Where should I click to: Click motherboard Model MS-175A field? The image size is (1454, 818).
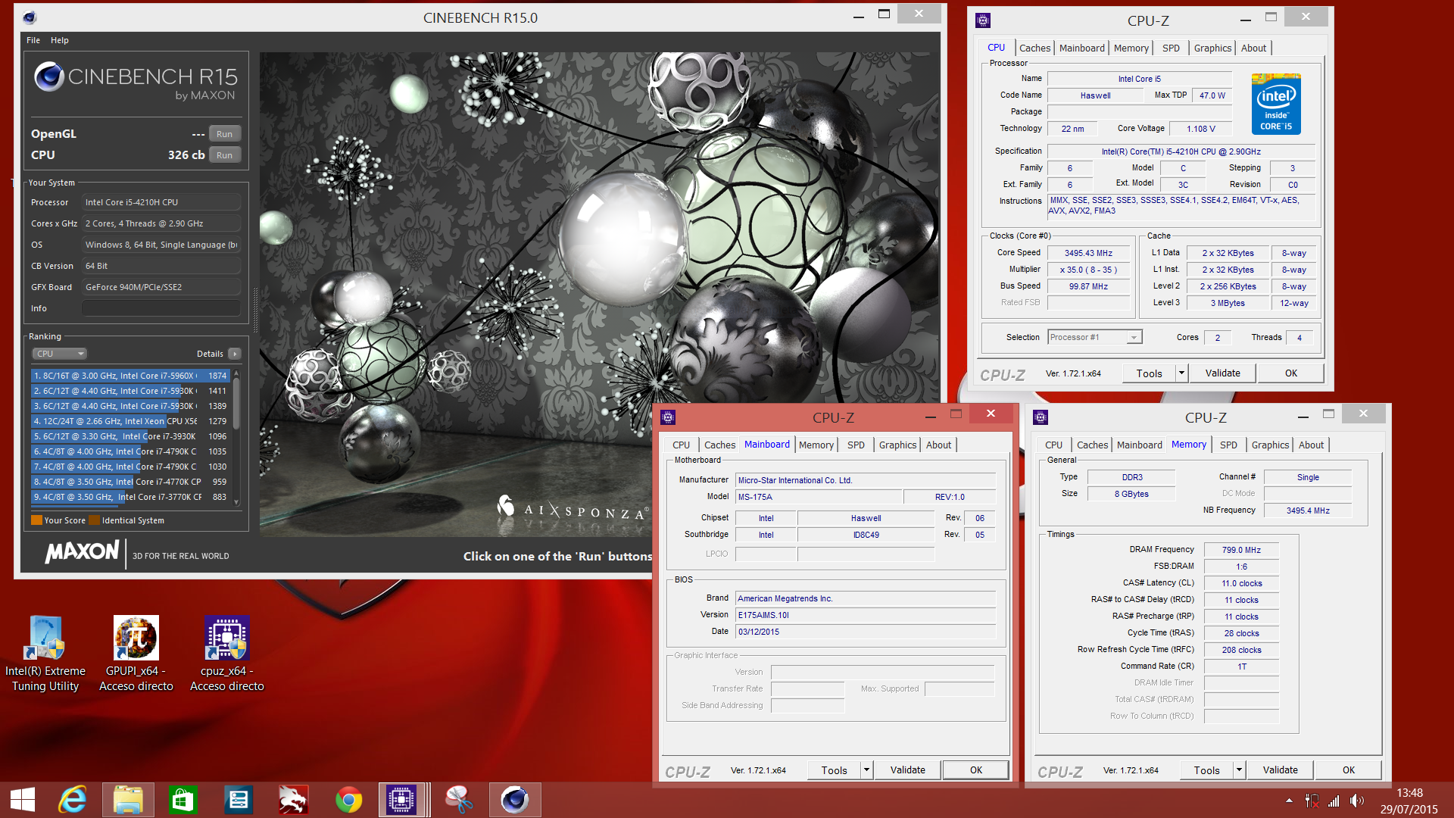coord(819,497)
